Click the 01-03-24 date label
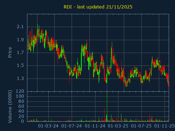 tap(48, 126)
